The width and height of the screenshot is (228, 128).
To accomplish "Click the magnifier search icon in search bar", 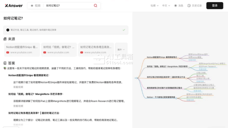I will tap(95, 5).
